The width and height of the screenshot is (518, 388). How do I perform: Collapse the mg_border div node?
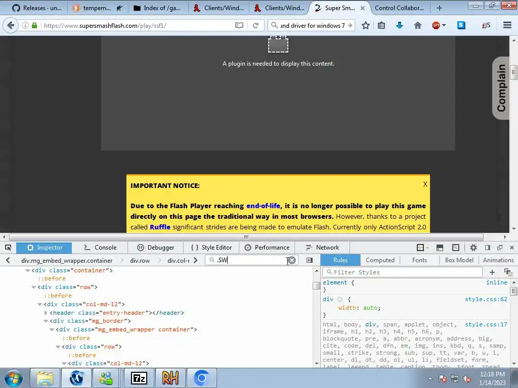[46, 321]
